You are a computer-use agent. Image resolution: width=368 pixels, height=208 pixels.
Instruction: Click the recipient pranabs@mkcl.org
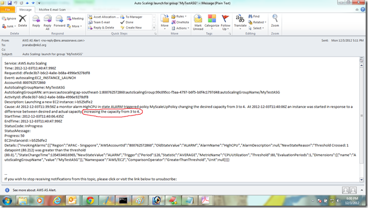pos(34,45)
